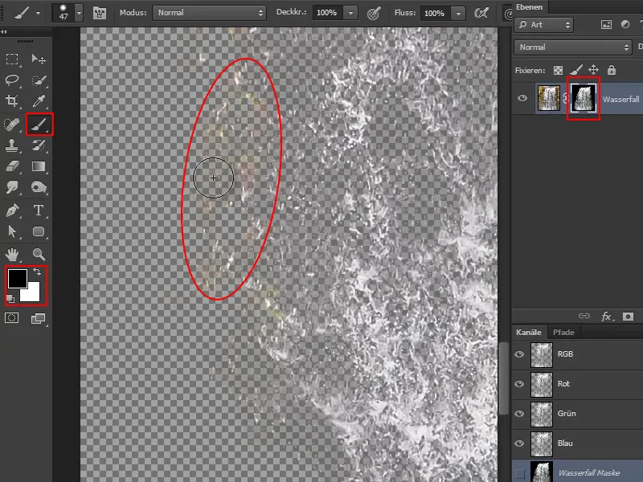Toggle pressure for opacity icon
643x482 pixels.
pos(373,13)
